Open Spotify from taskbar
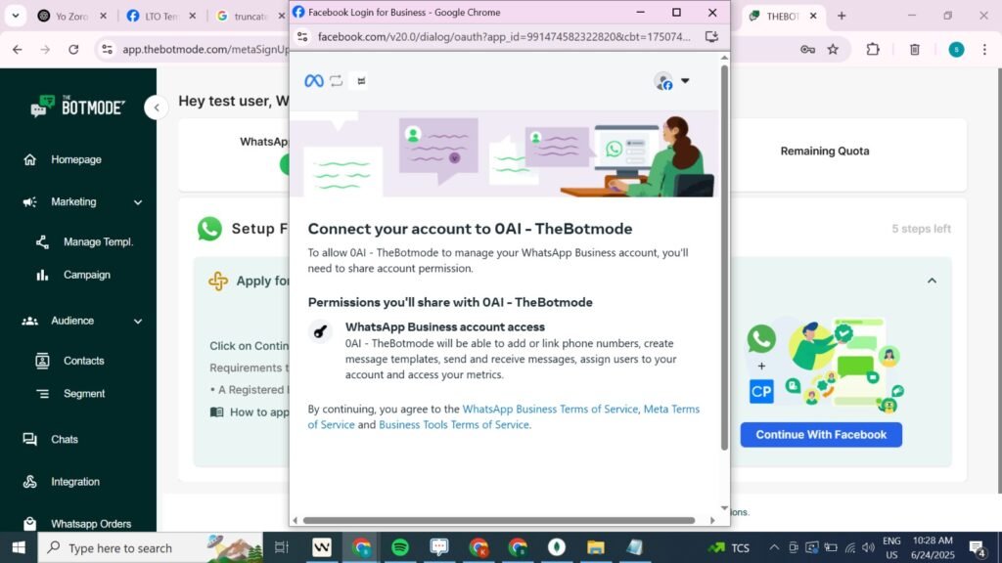 [400, 547]
